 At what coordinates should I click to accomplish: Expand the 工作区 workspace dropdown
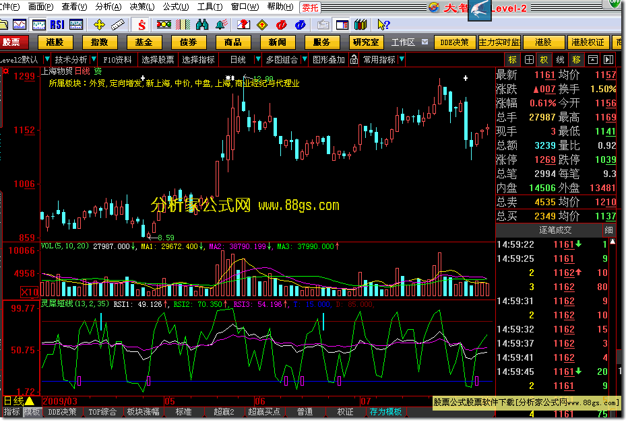[425, 42]
